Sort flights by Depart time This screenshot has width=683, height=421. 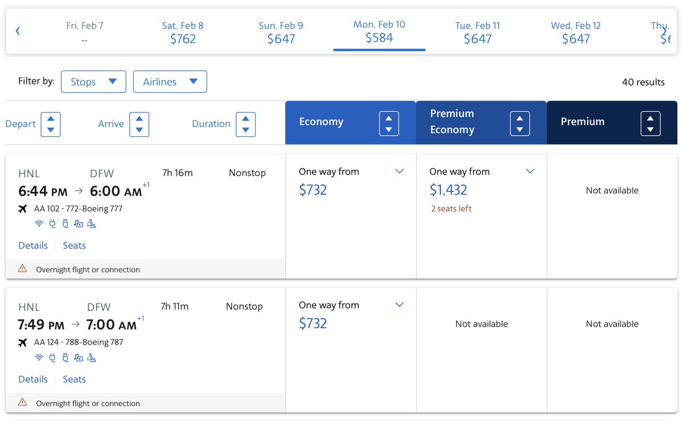[x=51, y=124]
